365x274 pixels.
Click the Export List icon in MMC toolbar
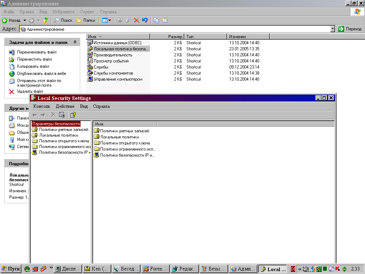pyautogui.click(x=62, y=115)
